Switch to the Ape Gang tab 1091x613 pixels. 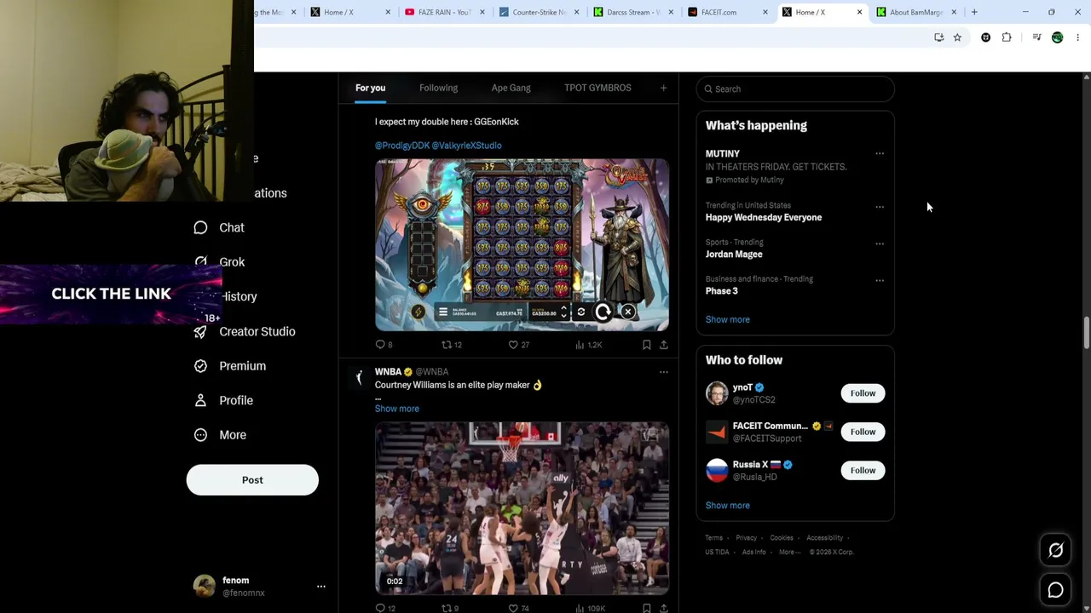(511, 88)
